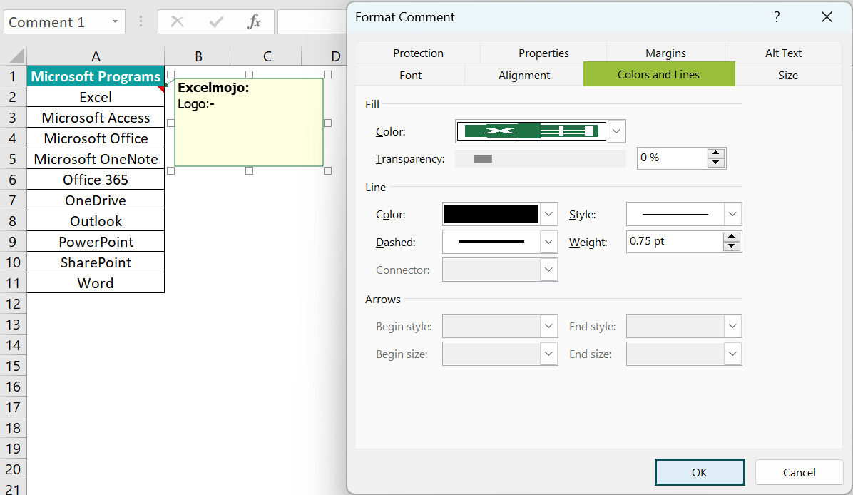853x495 pixels.
Task: Open the Dashed line dropdown
Action: [548, 242]
